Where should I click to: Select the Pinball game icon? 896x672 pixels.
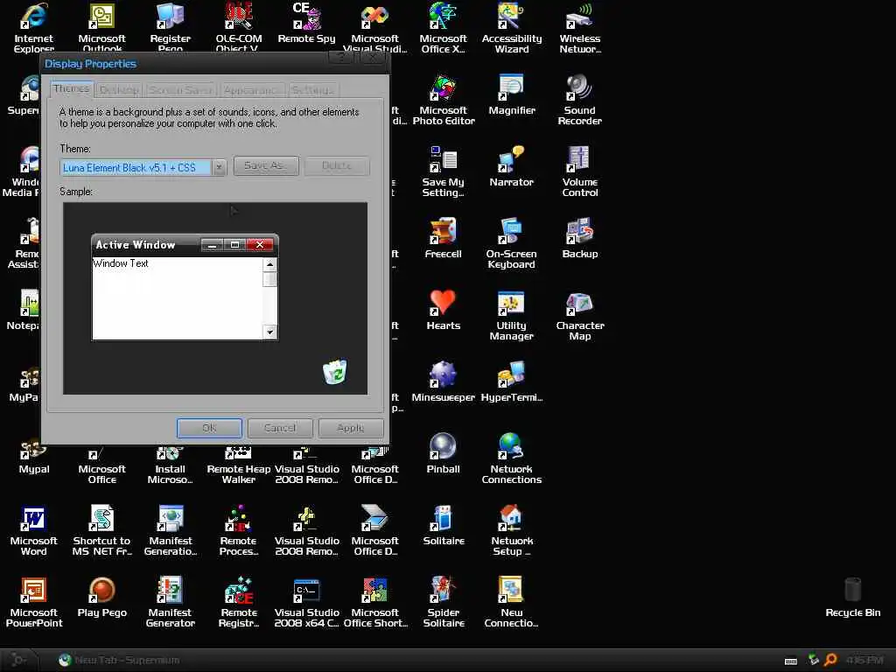(444, 454)
